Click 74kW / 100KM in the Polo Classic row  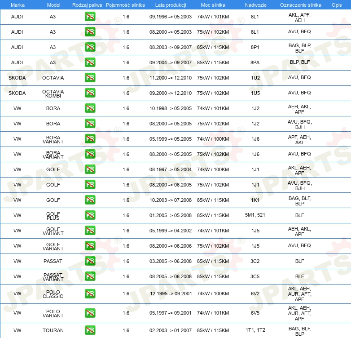click(x=213, y=294)
